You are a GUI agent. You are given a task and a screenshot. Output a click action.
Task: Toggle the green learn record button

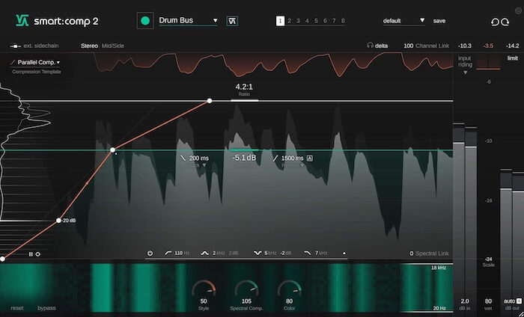(145, 21)
